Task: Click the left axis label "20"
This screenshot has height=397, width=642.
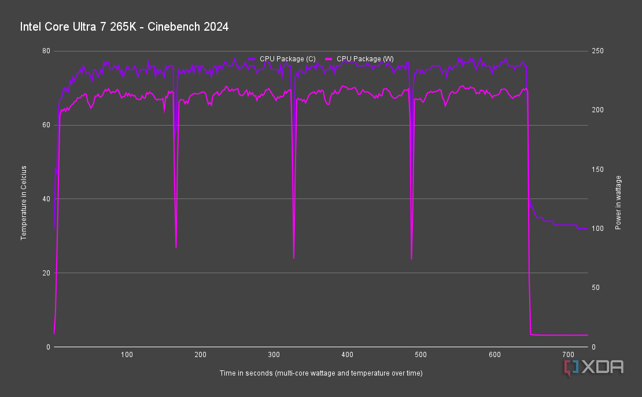Action: click(46, 273)
